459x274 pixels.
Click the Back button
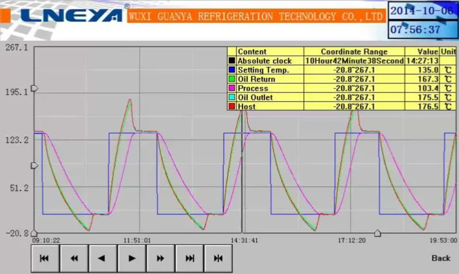coord(441,258)
